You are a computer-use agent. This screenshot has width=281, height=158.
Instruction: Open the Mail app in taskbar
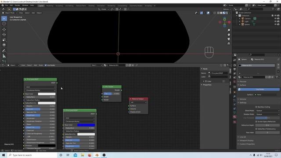(x=75, y=155)
